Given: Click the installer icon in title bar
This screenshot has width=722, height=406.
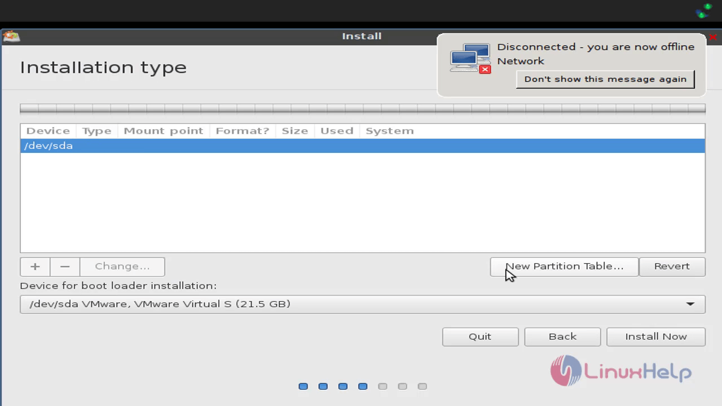Looking at the screenshot, I should [x=11, y=36].
